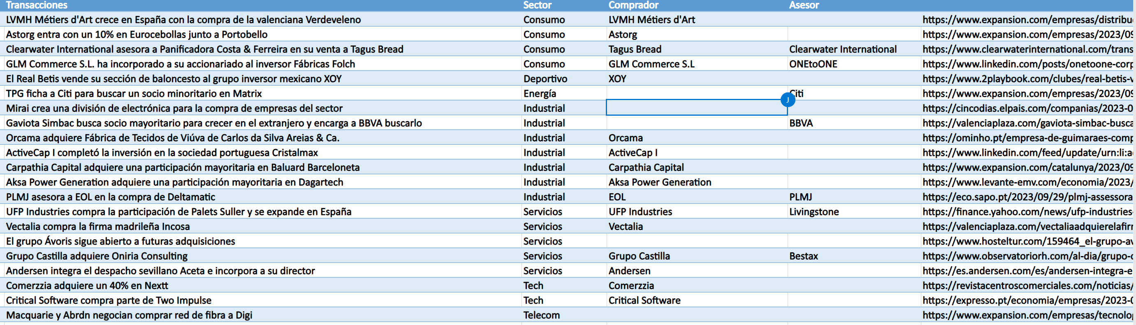Open the expresso.pt economia link

click(1028, 300)
